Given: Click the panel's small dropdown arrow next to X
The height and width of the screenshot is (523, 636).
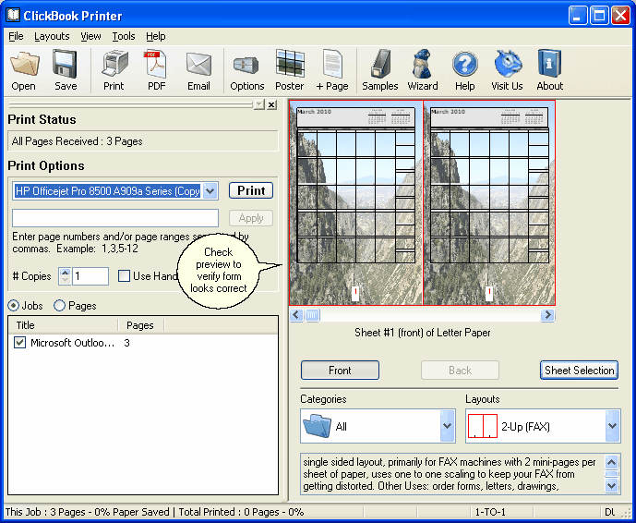Looking at the screenshot, I should [x=258, y=104].
